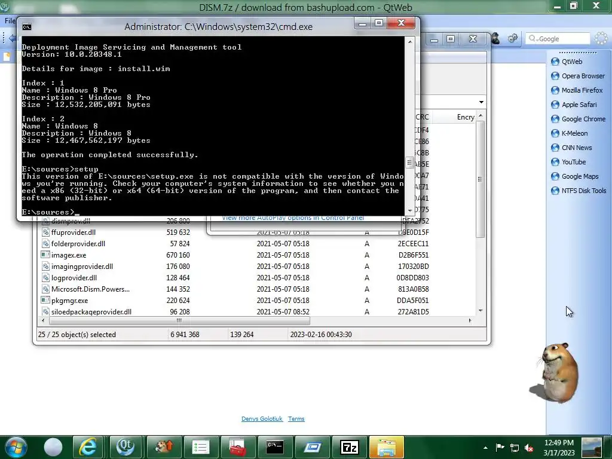Screen dimensions: 612x459
Task: Click the hamster taskbar icon
Action: (163, 447)
